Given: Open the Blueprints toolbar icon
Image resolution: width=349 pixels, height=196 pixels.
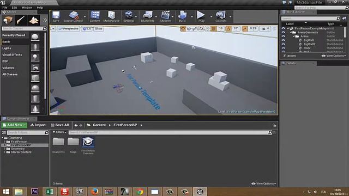Looking at the screenshot, I should pos(147,16).
